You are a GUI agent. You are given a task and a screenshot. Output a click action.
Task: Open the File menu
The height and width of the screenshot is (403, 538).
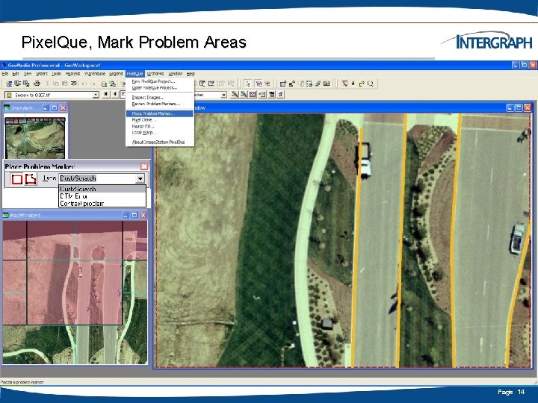click(5, 74)
